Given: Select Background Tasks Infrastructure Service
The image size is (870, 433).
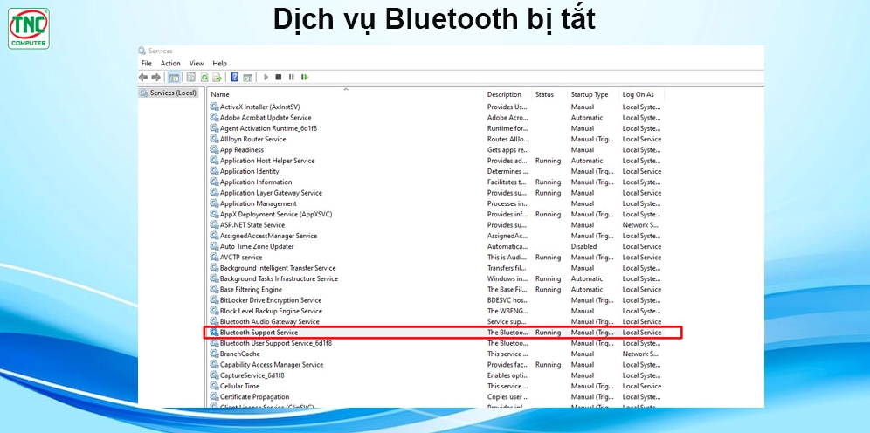Looking at the screenshot, I should tap(279, 278).
